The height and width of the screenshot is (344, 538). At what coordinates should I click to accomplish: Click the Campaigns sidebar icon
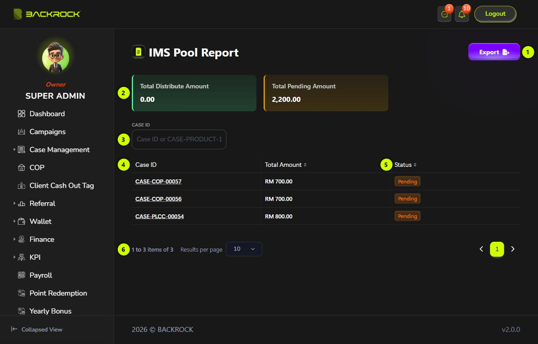pos(22,132)
